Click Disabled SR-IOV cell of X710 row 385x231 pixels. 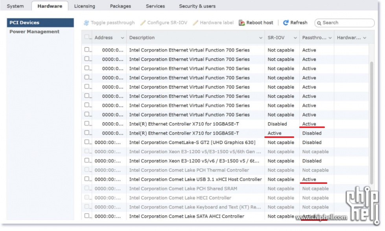click(277, 124)
